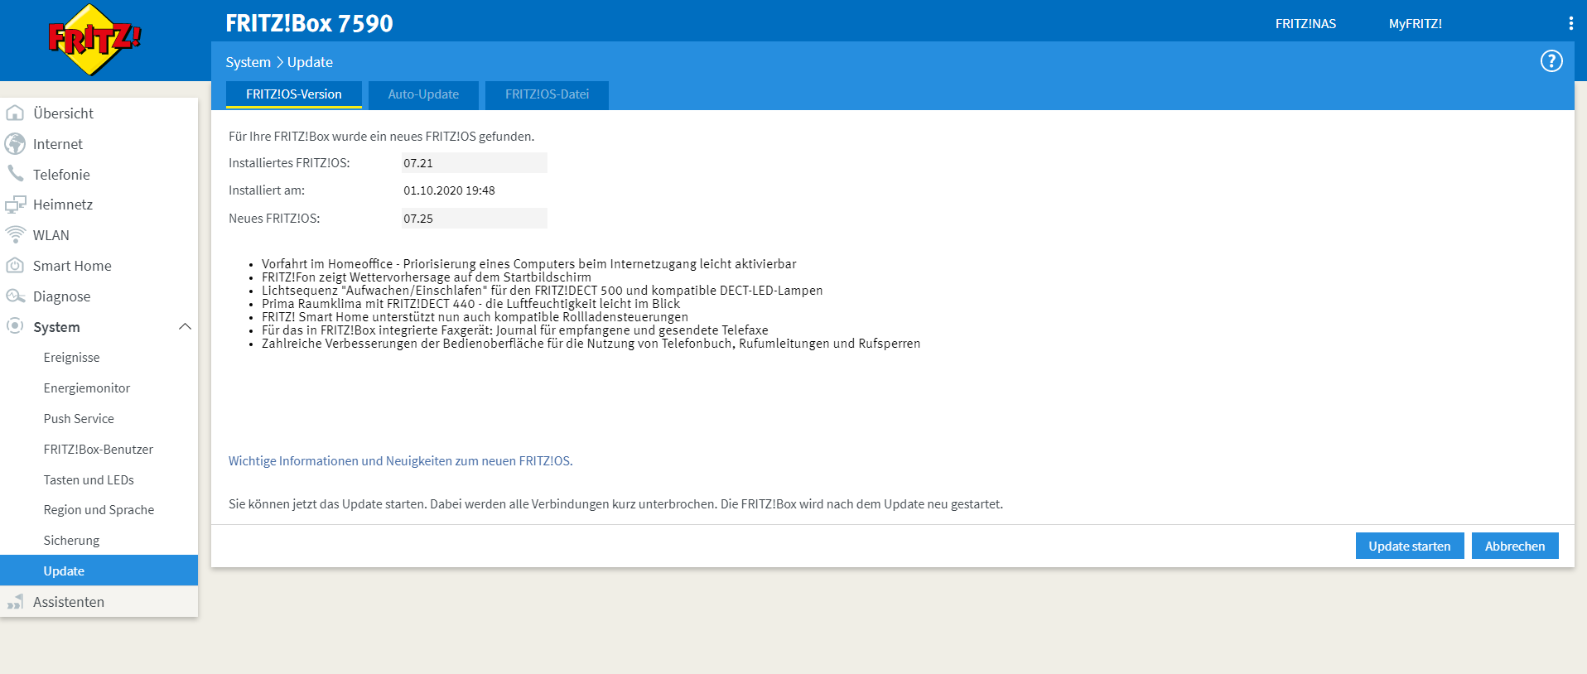Click the System gear icon
Screen dimensions: 1587x674
click(15, 326)
